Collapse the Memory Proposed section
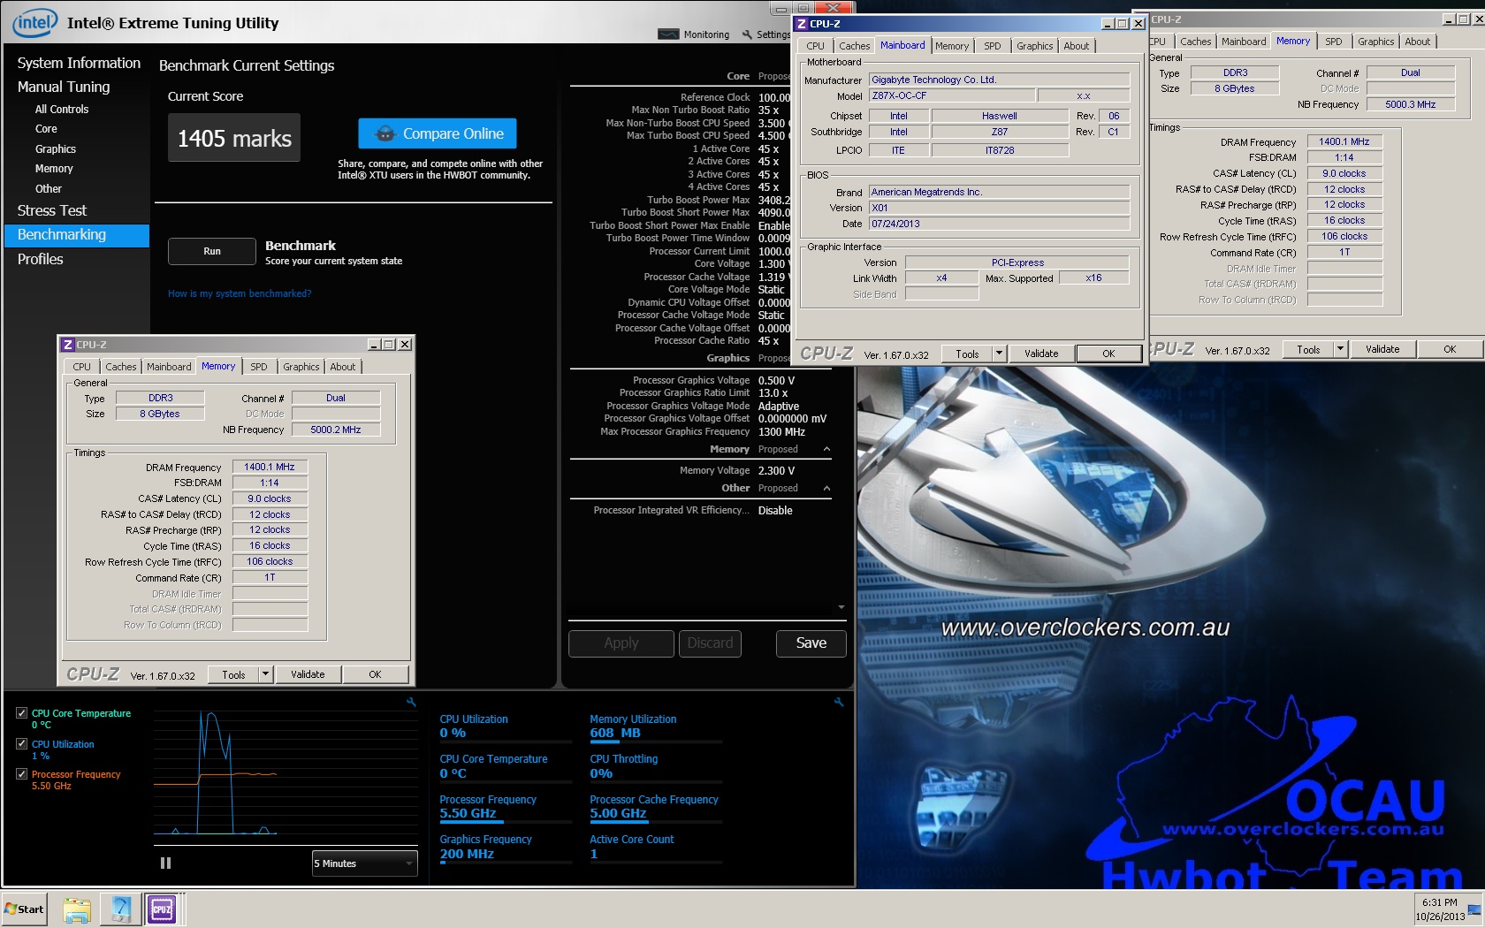 pos(826,449)
